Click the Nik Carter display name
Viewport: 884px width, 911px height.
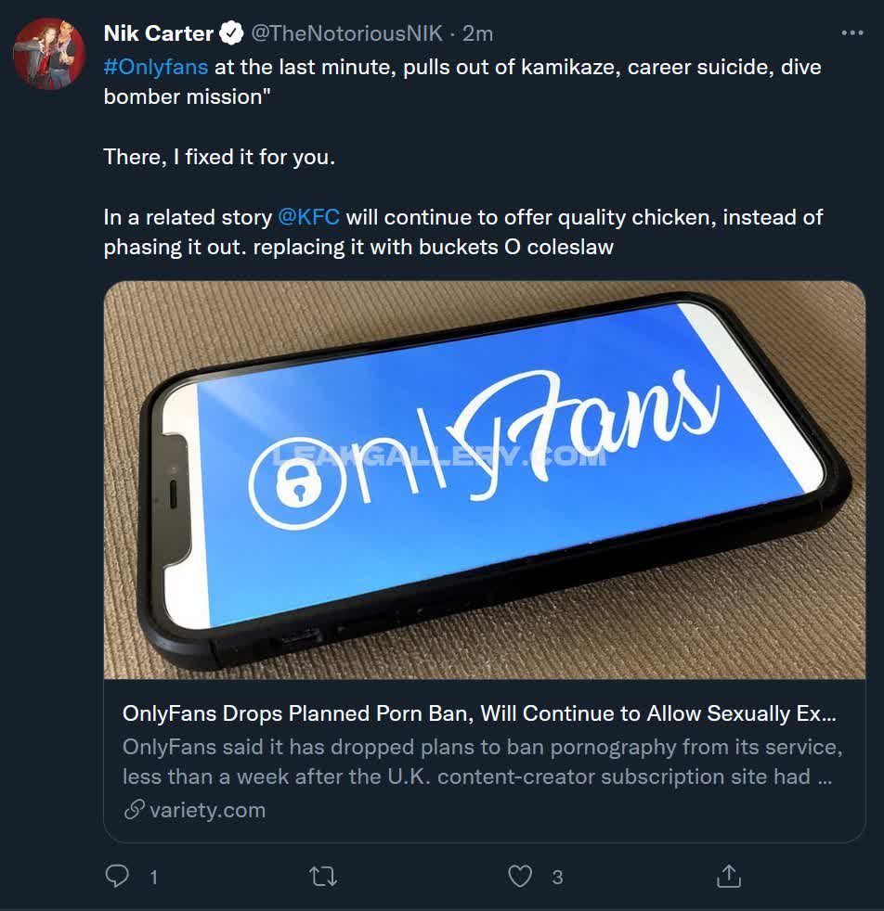158,34
